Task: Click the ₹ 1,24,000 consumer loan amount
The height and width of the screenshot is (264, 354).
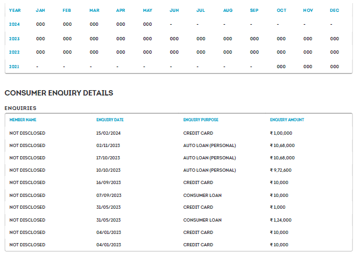Action: coord(281,220)
